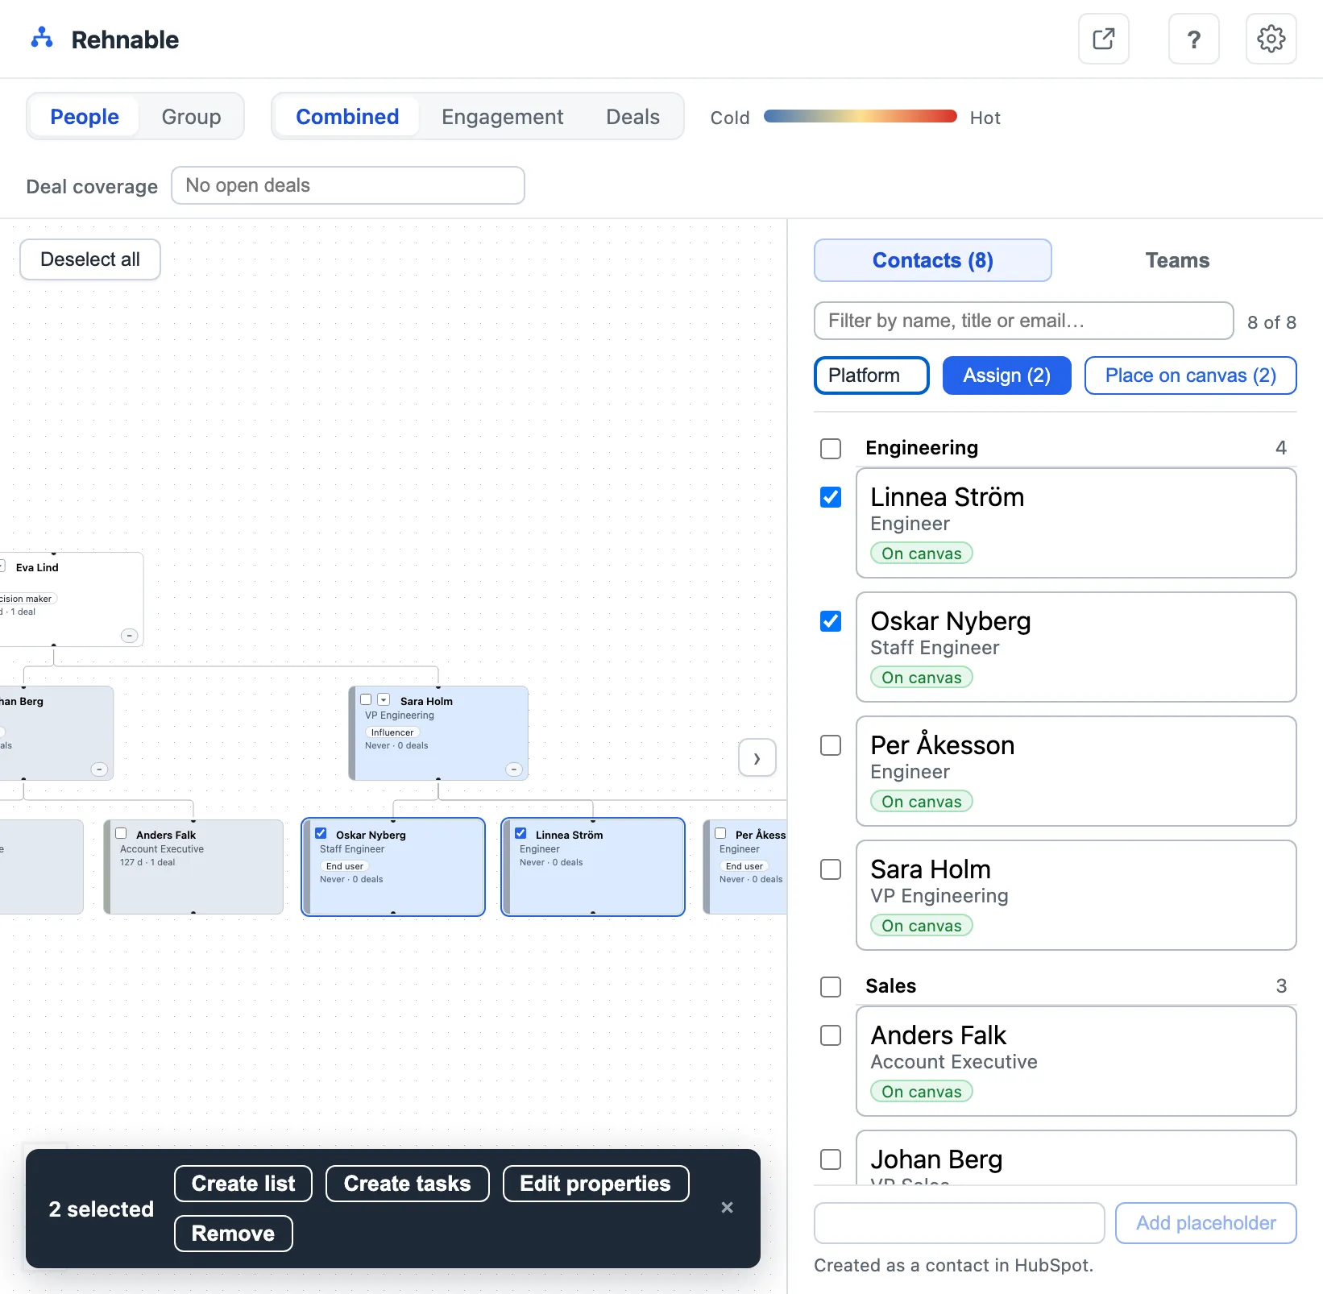The image size is (1323, 1294).
Task: Open the Platform team selector
Action: click(872, 375)
